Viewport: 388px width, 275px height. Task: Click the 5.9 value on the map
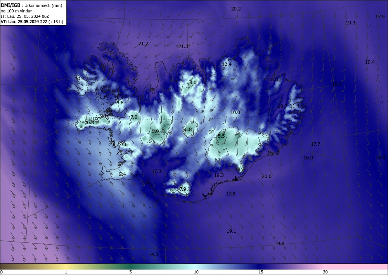click(155, 131)
